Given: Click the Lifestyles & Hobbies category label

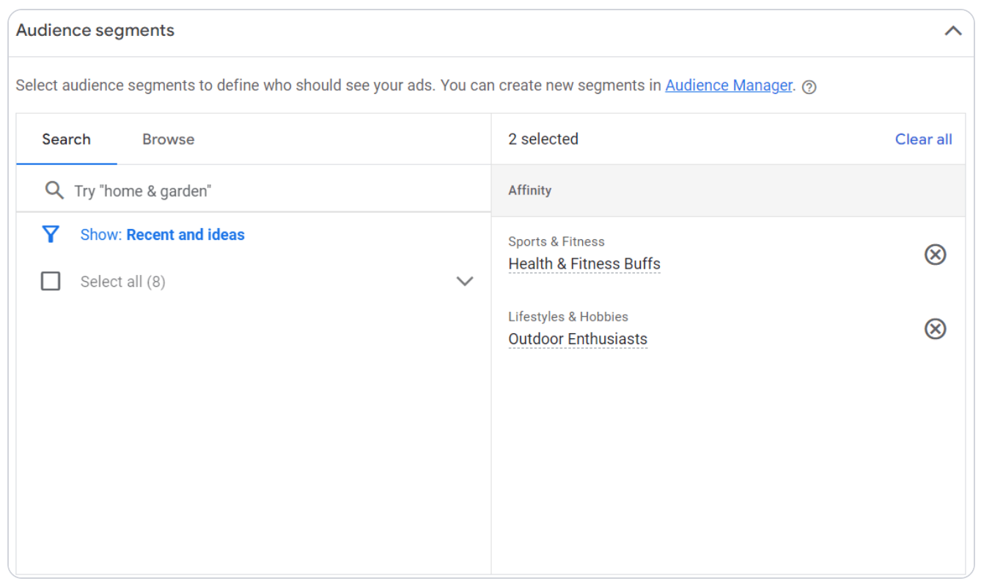Looking at the screenshot, I should (x=568, y=316).
